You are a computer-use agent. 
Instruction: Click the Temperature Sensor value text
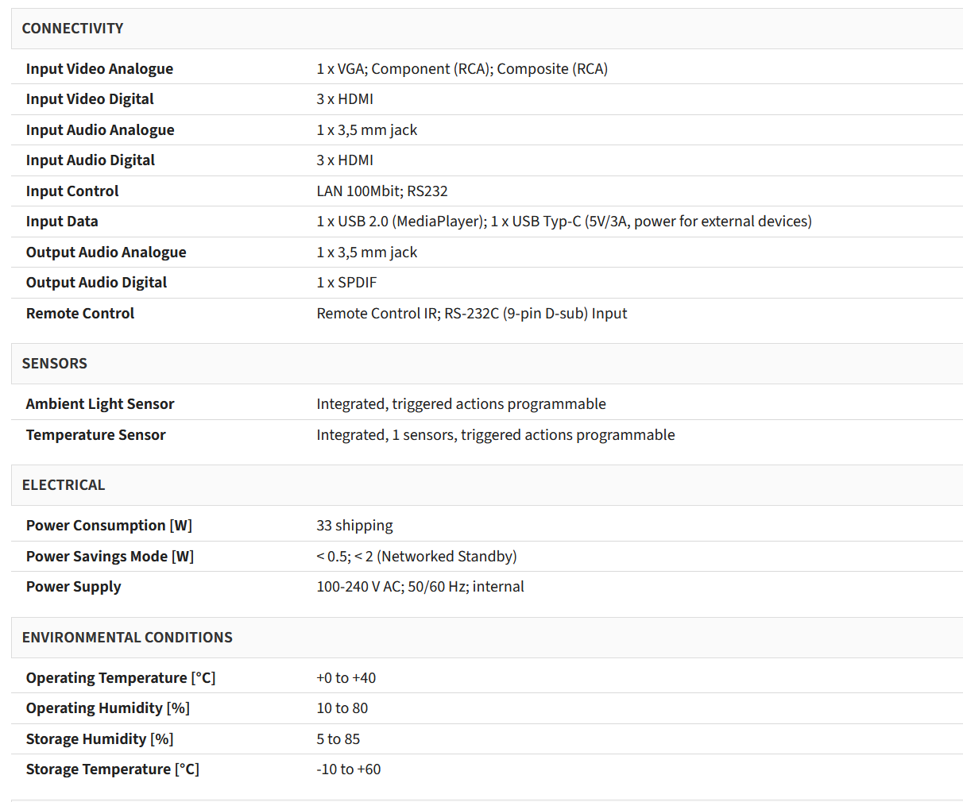click(495, 435)
